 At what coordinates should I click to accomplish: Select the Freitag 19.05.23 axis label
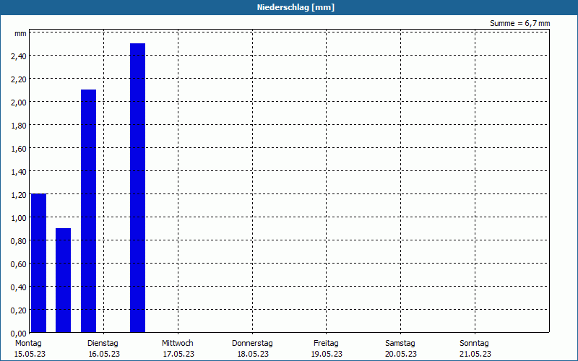coord(327,349)
